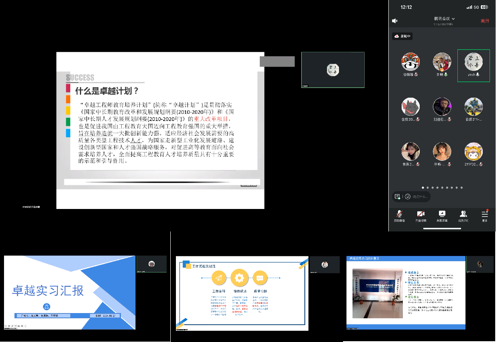Image resolution: width=496 pixels, height=342 pixels.
Task: Tap the lion-dance panda avatar
Action: pyautogui.click(x=410, y=62)
